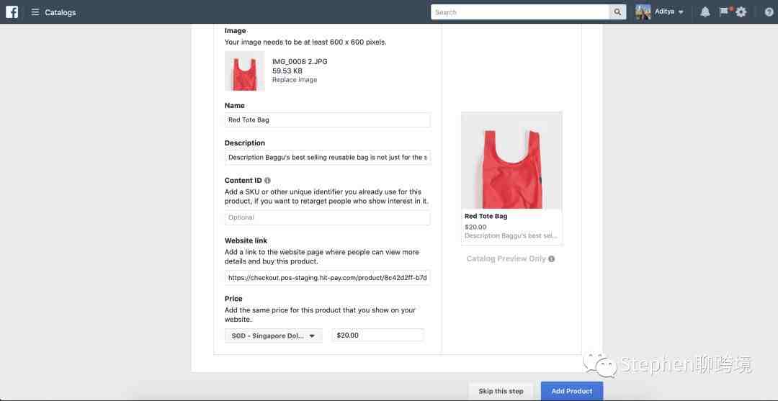Open the help question mark icon
Image resolution: width=778 pixels, height=401 pixels.
point(769,12)
